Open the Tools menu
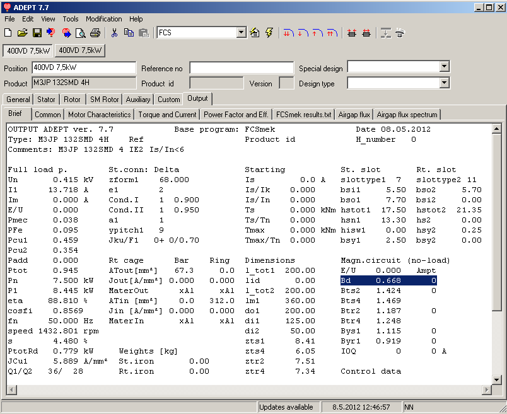This screenshot has height=414, width=507. [x=71, y=19]
